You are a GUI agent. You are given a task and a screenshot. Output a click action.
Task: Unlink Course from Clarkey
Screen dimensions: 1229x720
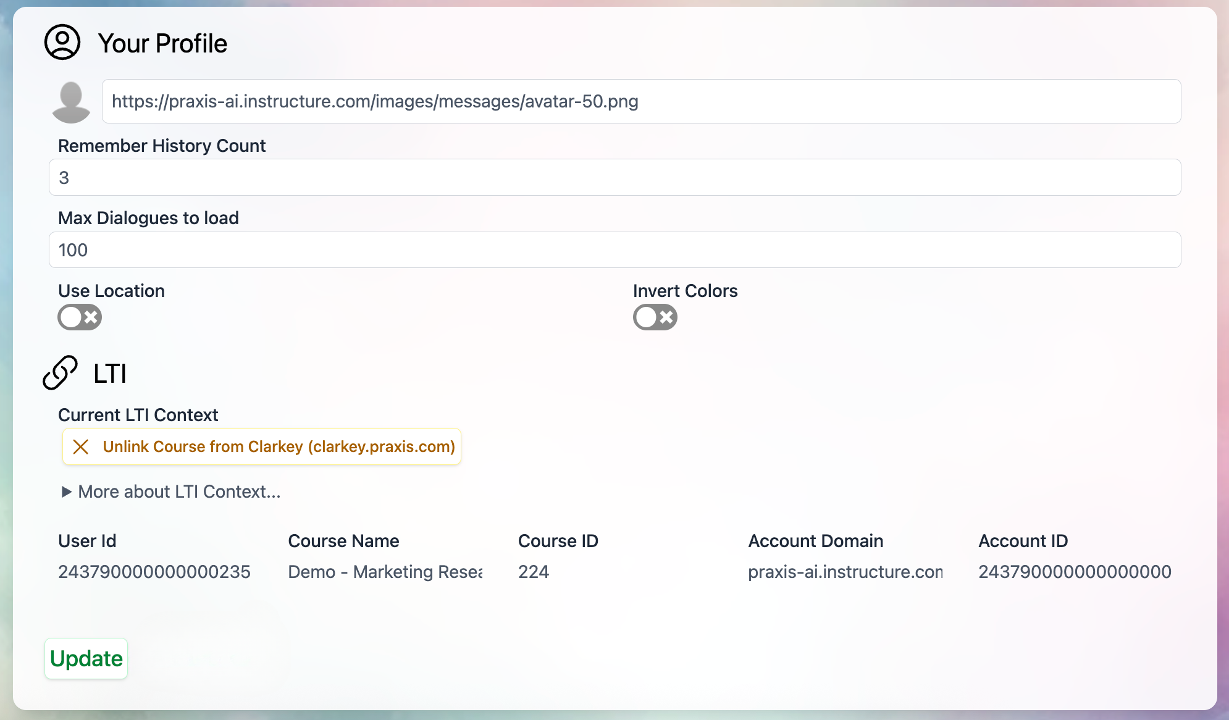pyautogui.click(x=261, y=446)
